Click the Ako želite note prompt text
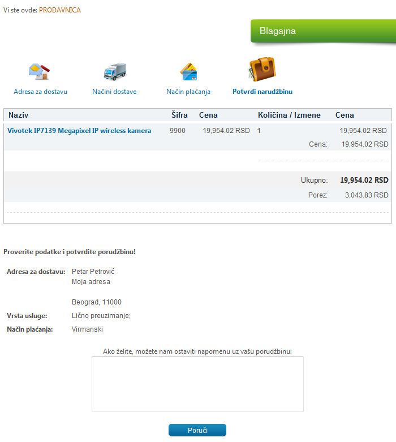Viewport: 396px width, 442px height. click(197, 351)
